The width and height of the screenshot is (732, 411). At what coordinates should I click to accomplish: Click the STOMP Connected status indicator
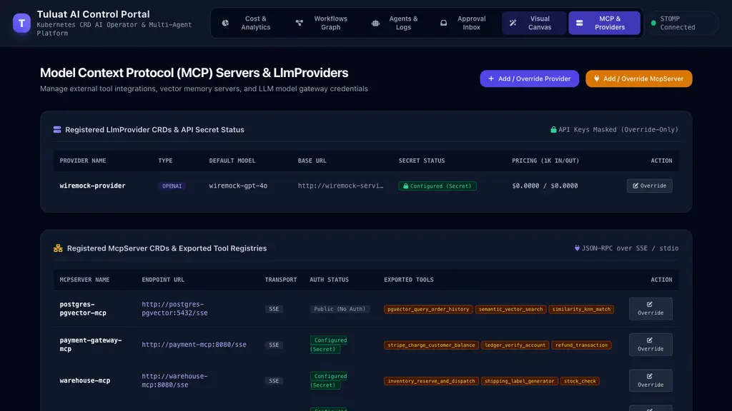tap(681, 23)
